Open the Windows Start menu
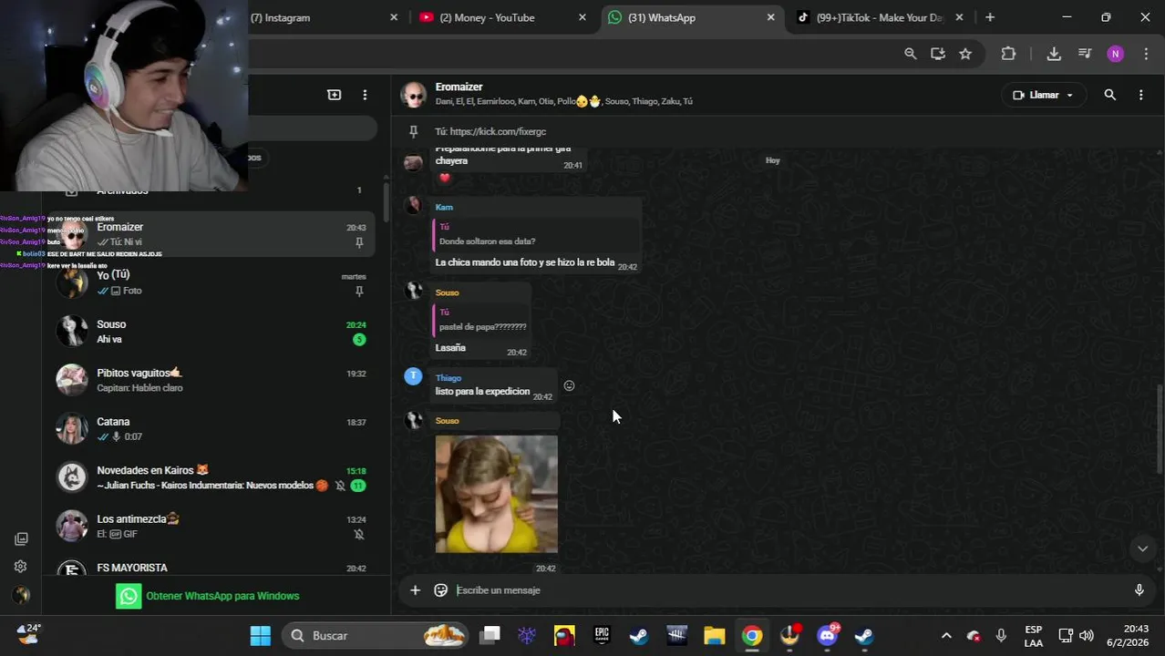1165x656 pixels. 260,635
